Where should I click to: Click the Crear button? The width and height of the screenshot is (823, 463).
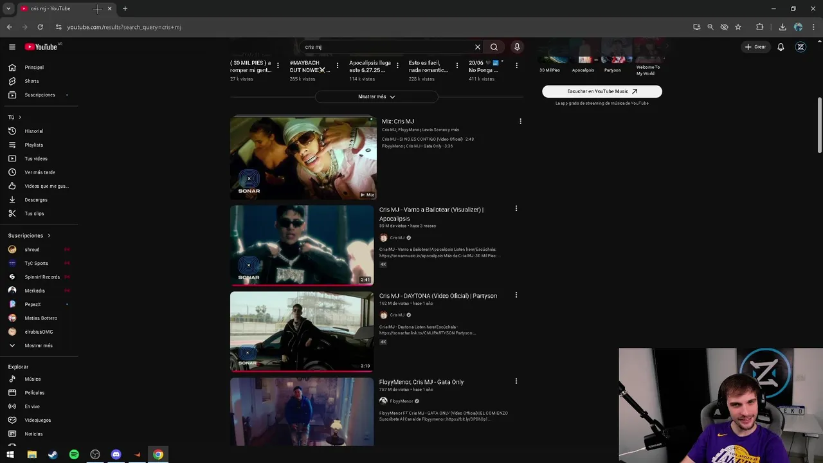tap(755, 47)
